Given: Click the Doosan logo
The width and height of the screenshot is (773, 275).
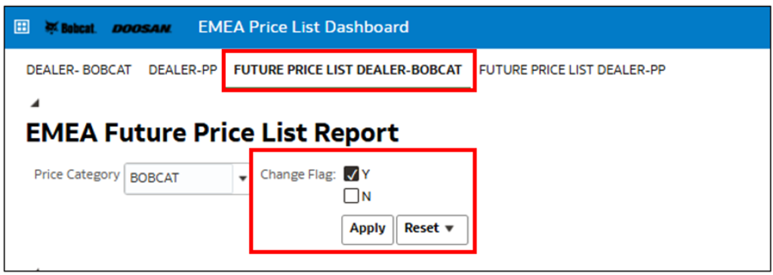Looking at the screenshot, I should click(x=142, y=29).
